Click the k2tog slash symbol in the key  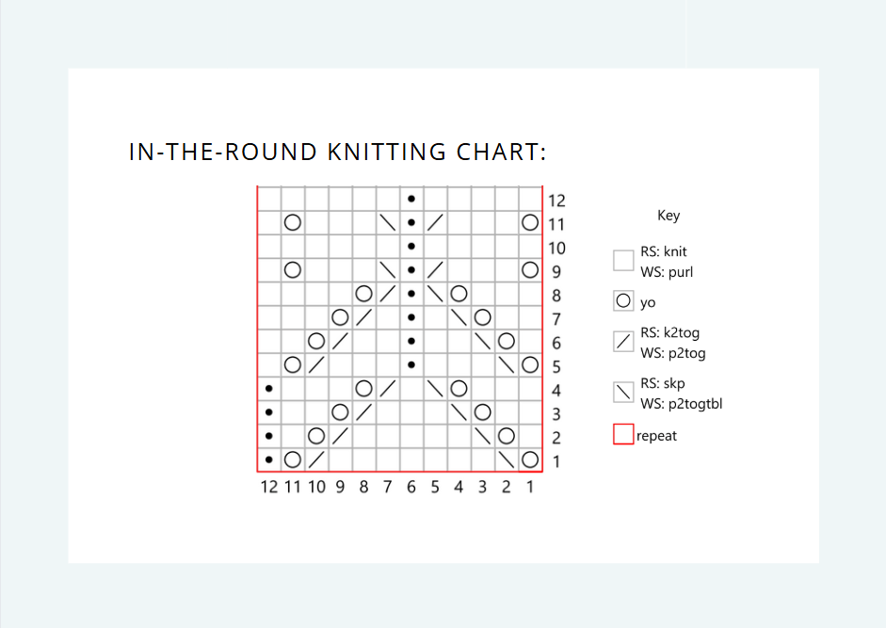[x=623, y=342]
